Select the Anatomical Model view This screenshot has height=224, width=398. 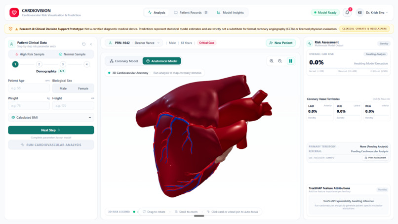[161, 61]
